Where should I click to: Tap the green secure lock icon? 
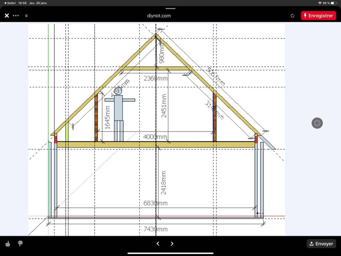26,16
